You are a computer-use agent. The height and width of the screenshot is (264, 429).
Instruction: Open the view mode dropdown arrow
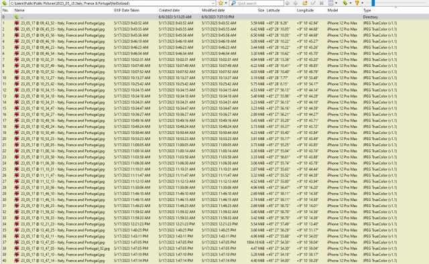(x=336, y=3)
